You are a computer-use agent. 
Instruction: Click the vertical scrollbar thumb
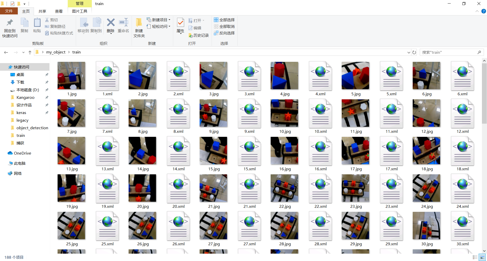click(484, 94)
